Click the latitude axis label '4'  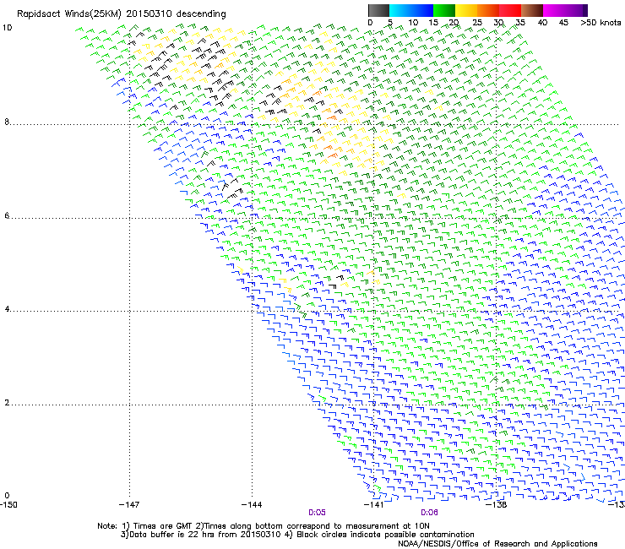tap(7, 309)
